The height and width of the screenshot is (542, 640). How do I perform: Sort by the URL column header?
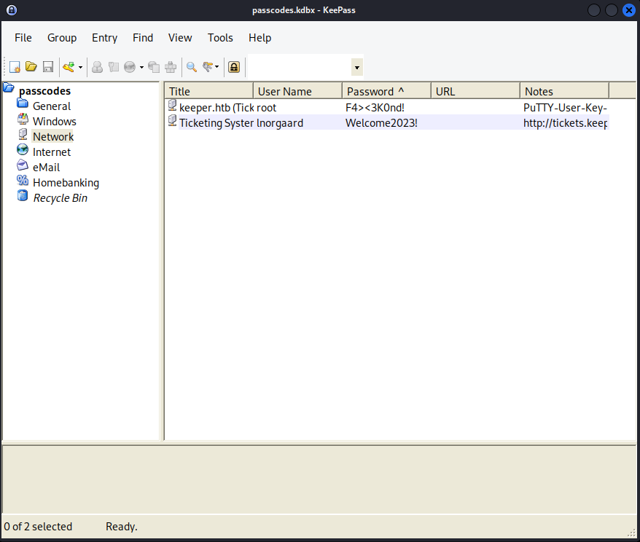tap(476, 91)
